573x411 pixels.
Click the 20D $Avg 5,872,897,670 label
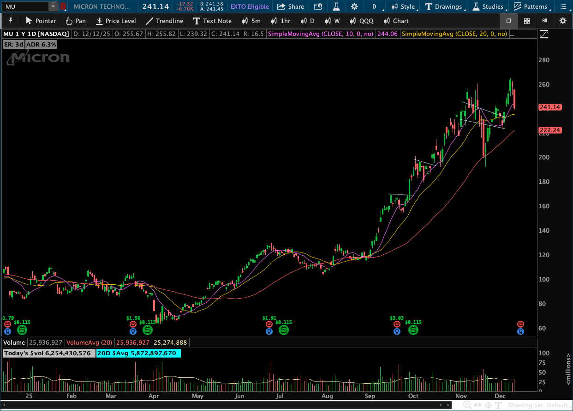[x=139, y=353]
